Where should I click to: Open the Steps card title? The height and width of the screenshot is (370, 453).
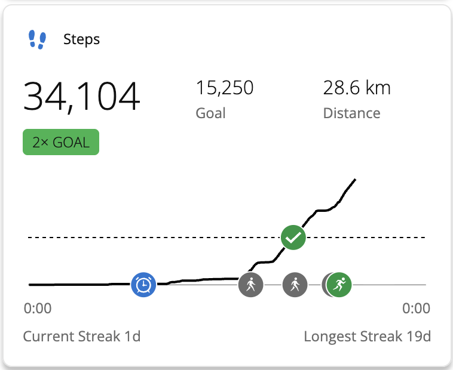pyautogui.click(x=82, y=40)
